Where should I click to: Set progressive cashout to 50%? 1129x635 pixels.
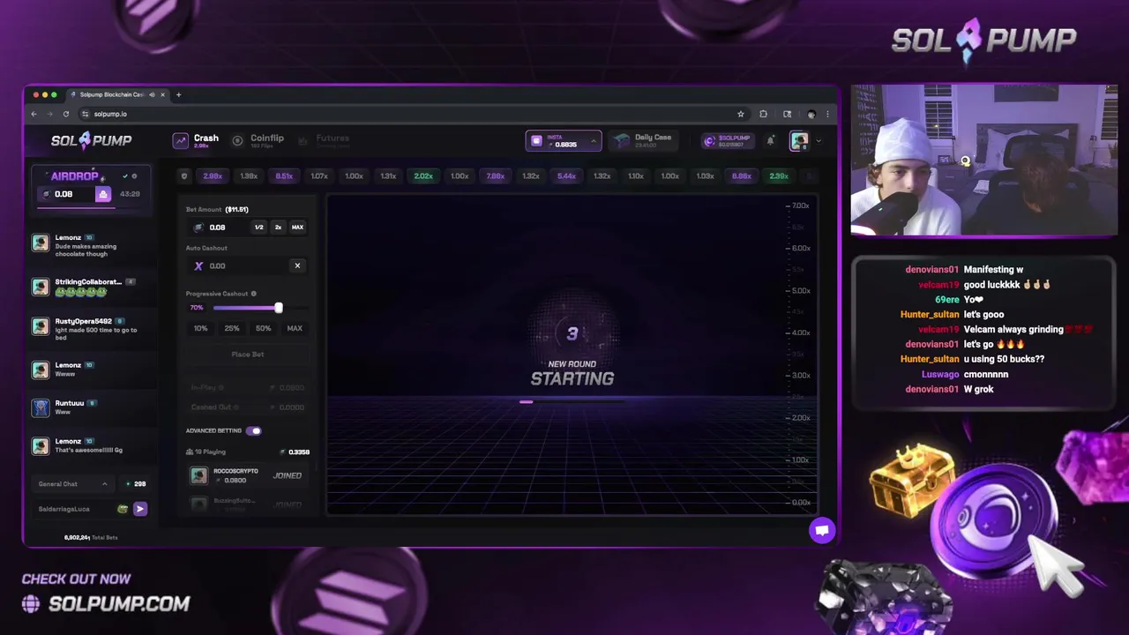click(263, 328)
